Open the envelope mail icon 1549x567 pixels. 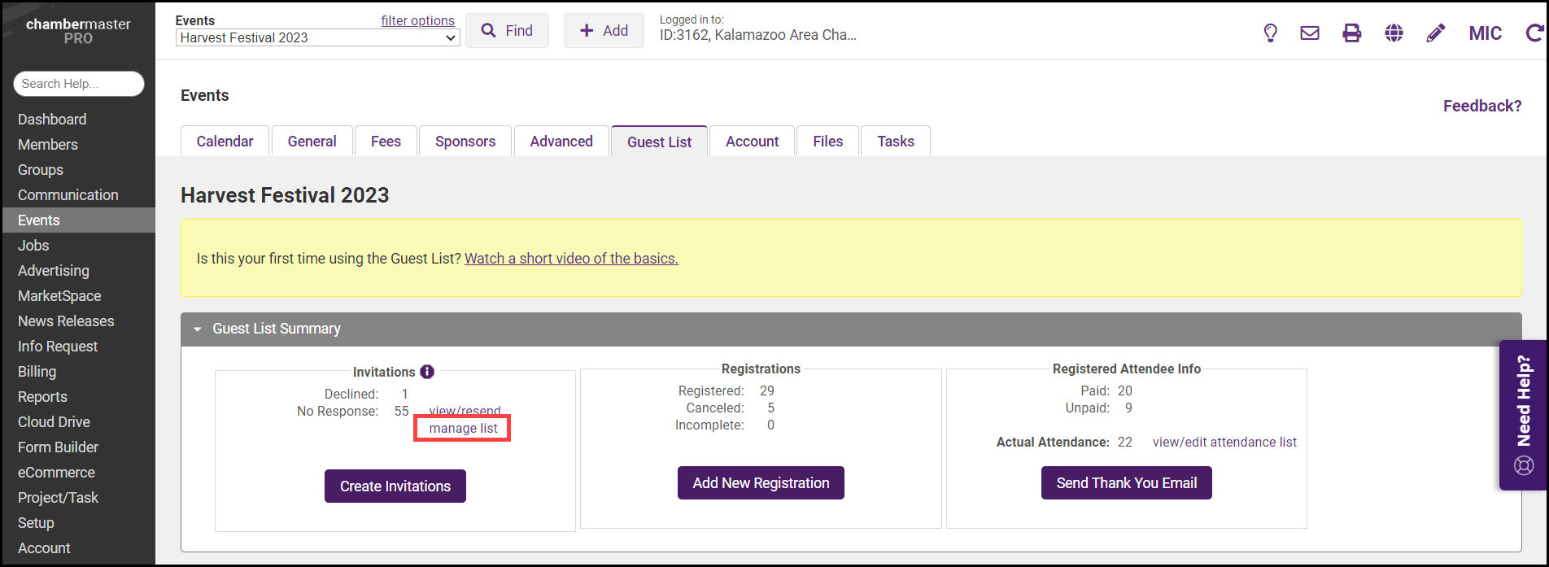[1310, 33]
